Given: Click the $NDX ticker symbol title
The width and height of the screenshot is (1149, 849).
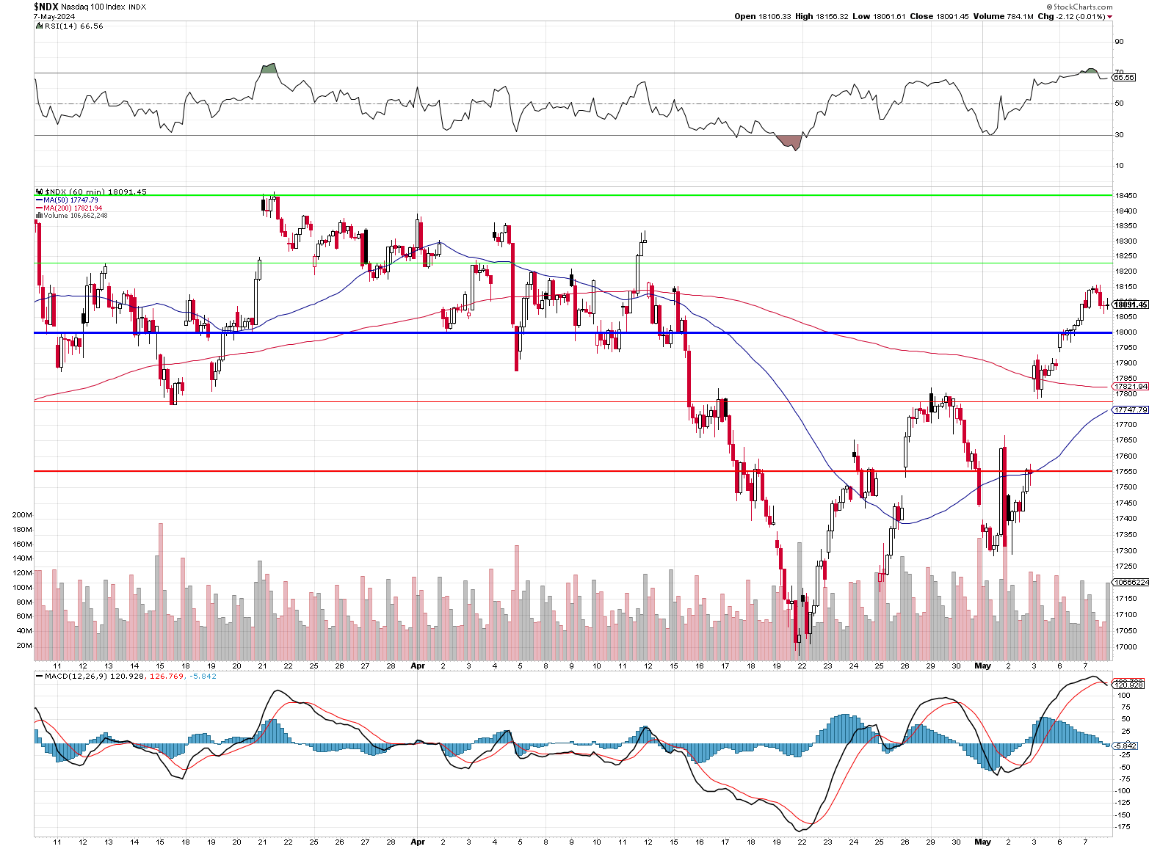Looking at the screenshot, I should click(x=46, y=7).
